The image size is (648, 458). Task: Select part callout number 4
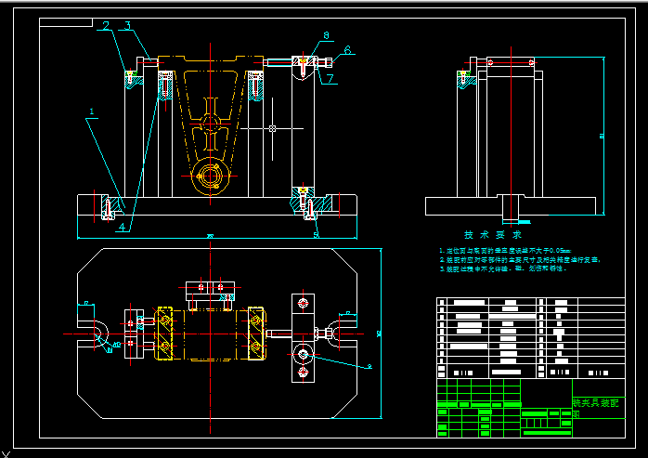coord(122,227)
